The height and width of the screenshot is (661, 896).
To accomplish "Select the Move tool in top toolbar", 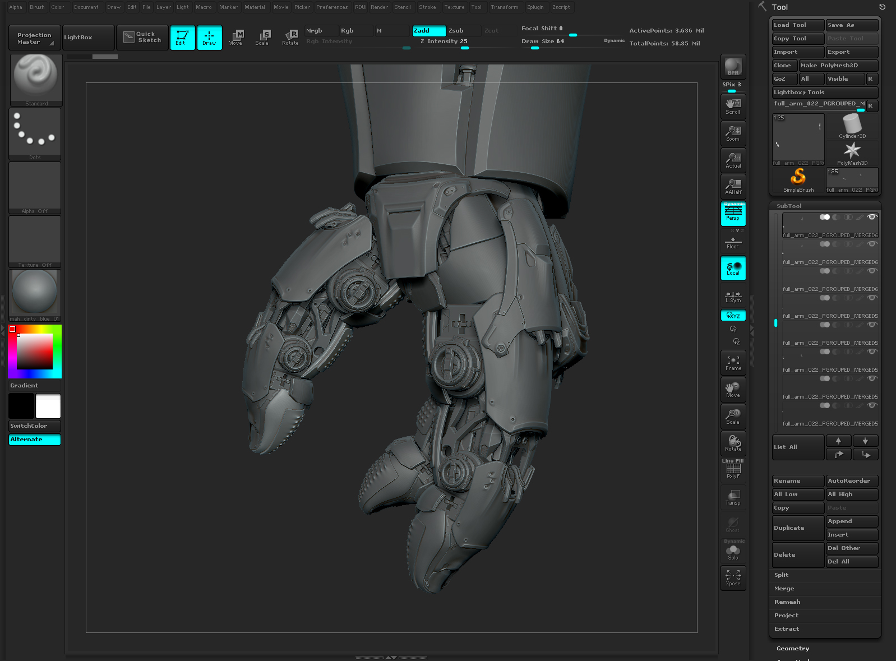I will (235, 38).
